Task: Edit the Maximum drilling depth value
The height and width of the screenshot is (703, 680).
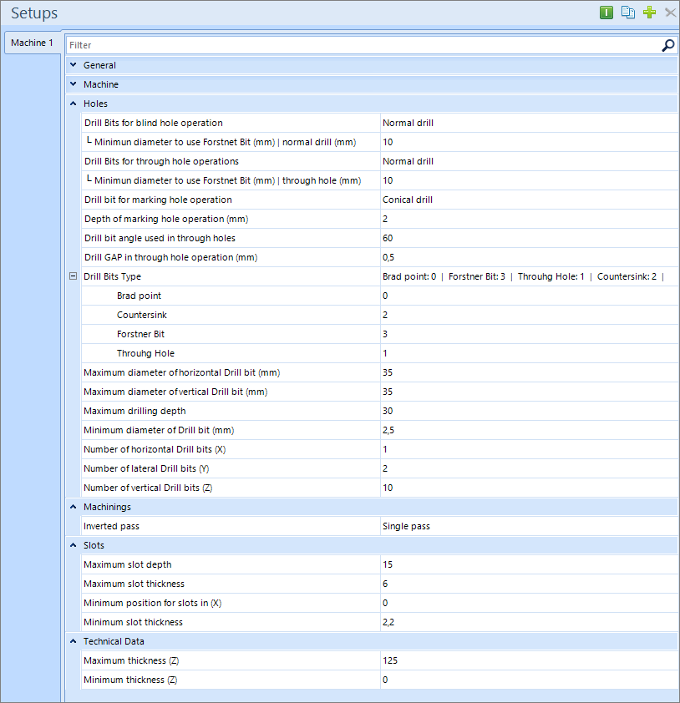Action: tap(530, 411)
